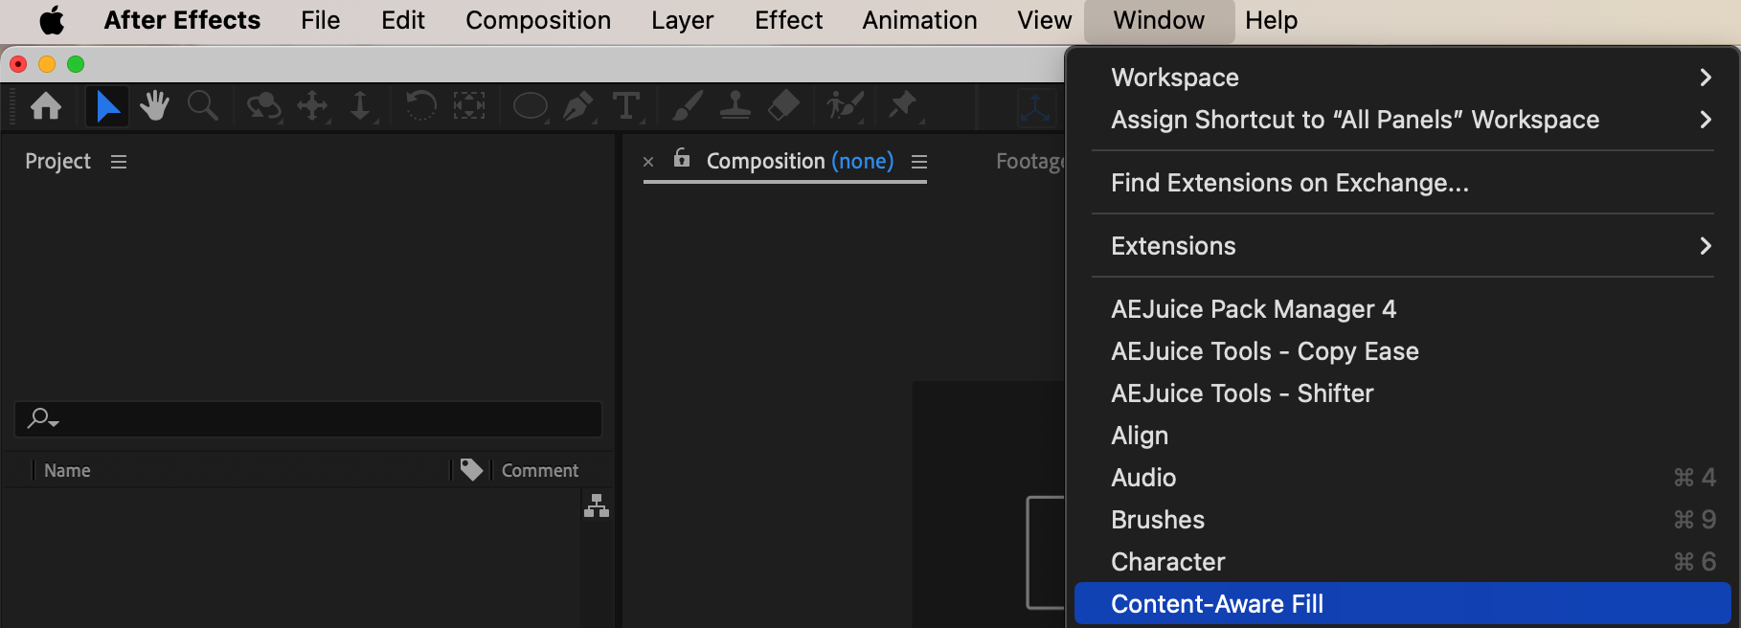Select the Hand tool
This screenshot has width=1741, height=628.
coord(154,105)
